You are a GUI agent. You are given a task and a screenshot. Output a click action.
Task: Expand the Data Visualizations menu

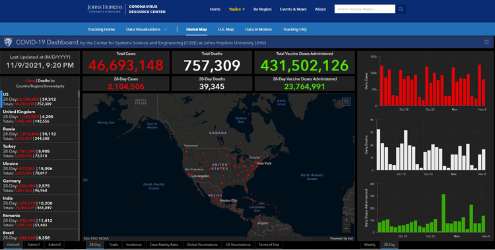[x=147, y=30]
